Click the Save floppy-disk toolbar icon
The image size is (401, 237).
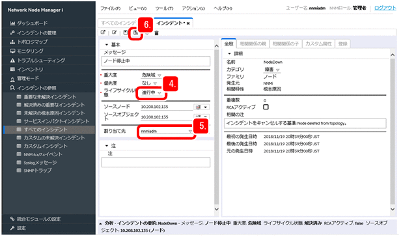pyautogui.click(x=125, y=33)
